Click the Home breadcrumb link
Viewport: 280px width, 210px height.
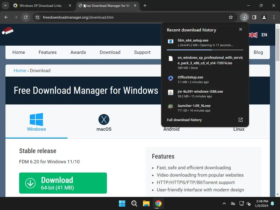pos(20,71)
